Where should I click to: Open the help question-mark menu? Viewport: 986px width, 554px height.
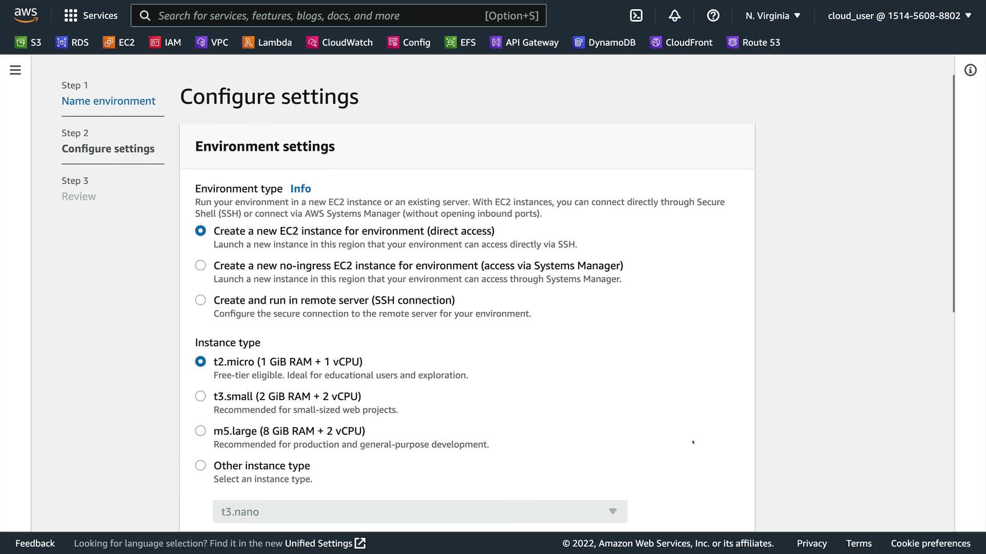click(713, 15)
